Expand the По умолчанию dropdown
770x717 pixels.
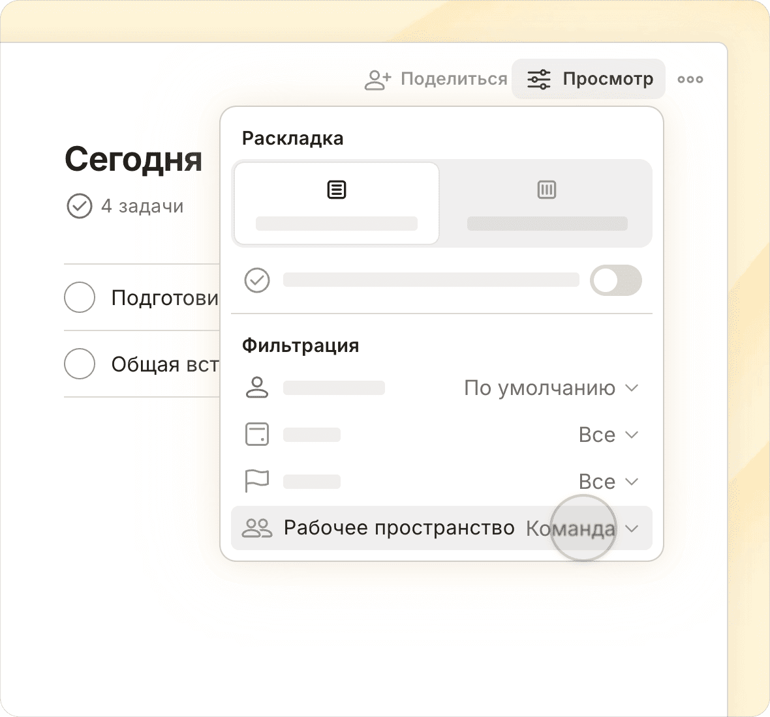tap(551, 388)
